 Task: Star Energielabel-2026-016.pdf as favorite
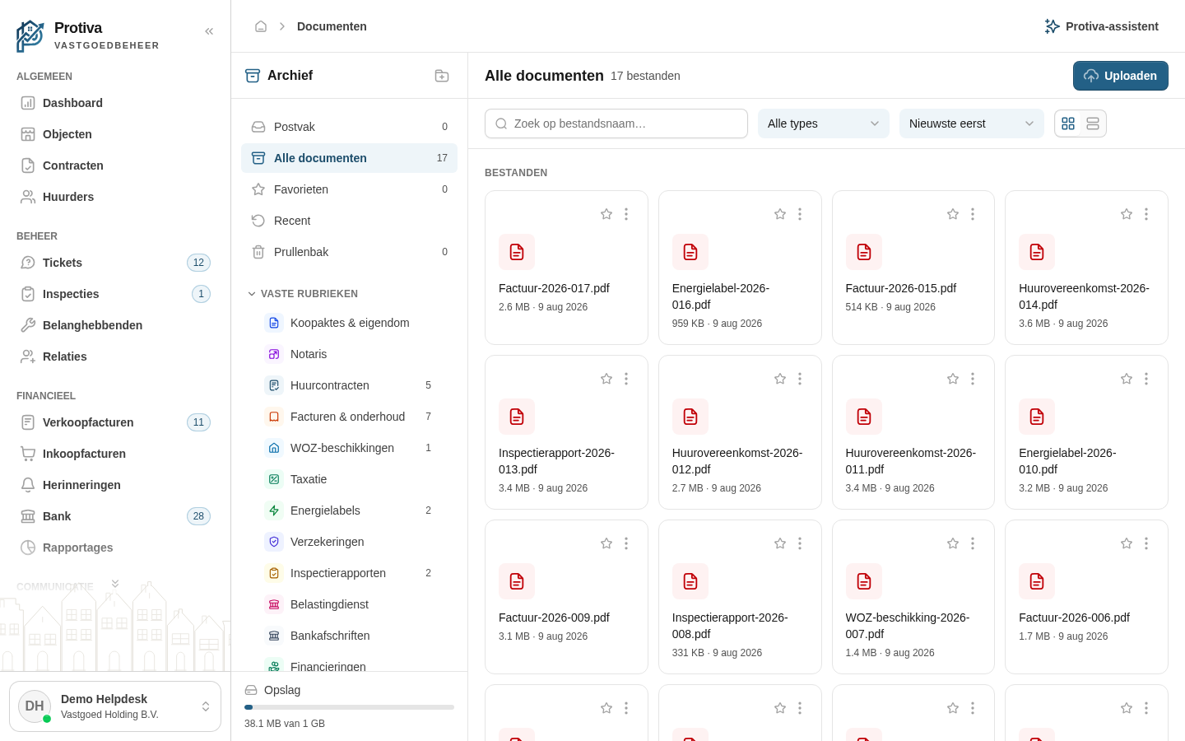click(x=780, y=214)
